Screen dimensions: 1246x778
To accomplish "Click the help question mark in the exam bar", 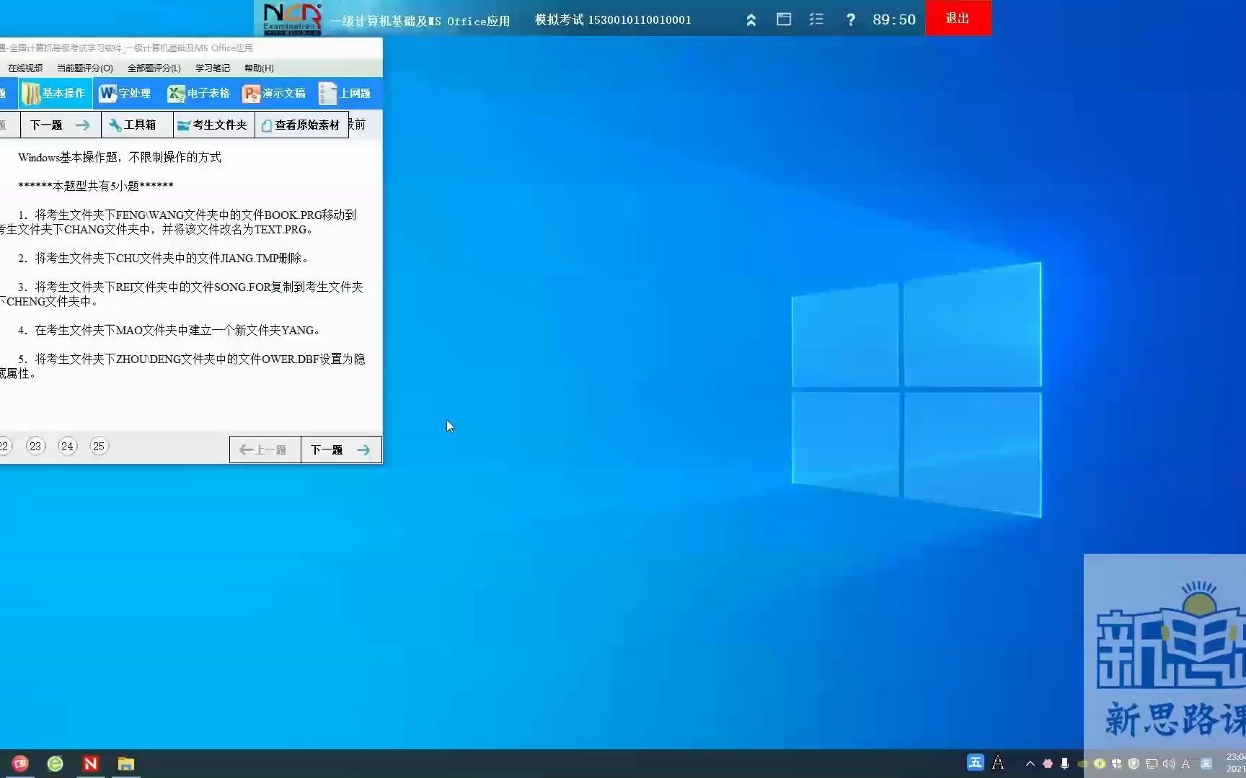I will click(x=851, y=19).
